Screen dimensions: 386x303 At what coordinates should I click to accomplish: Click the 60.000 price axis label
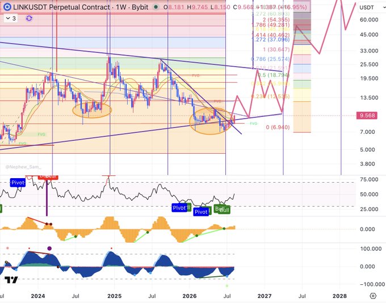(x=369, y=20)
